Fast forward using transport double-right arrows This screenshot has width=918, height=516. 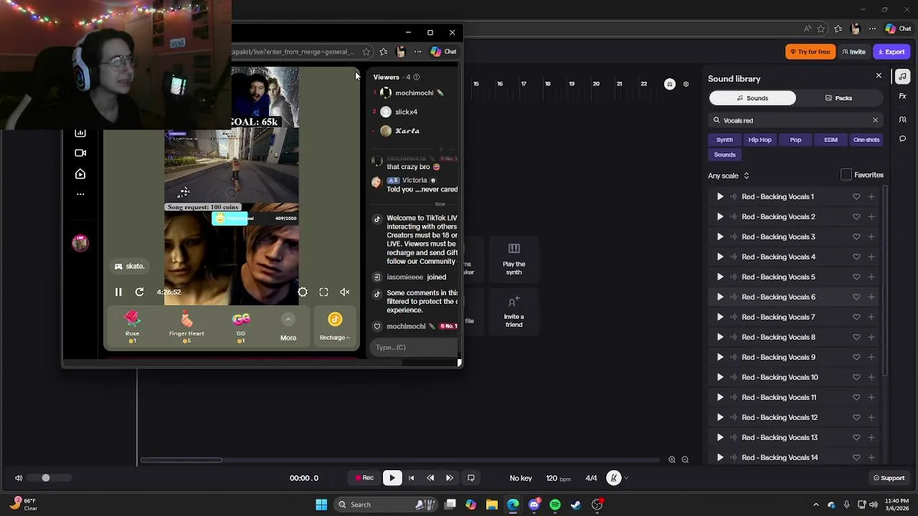(x=450, y=478)
